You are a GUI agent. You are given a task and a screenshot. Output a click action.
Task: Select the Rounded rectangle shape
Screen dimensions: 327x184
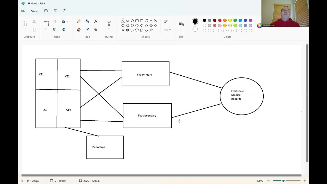[x=142, y=21]
